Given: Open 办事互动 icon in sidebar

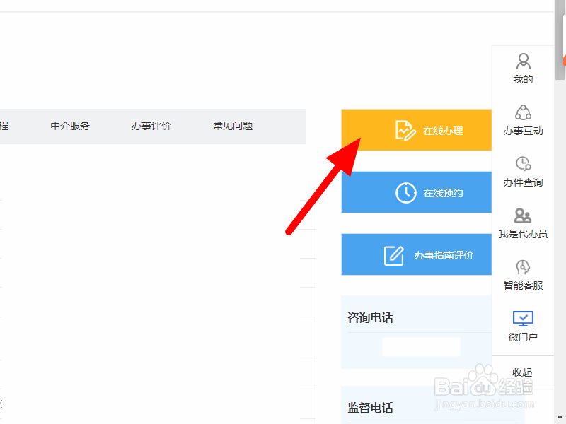Looking at the screenshot, I should 523,112.
